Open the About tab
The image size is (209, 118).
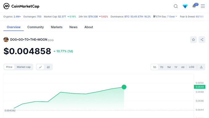(89, 27)
